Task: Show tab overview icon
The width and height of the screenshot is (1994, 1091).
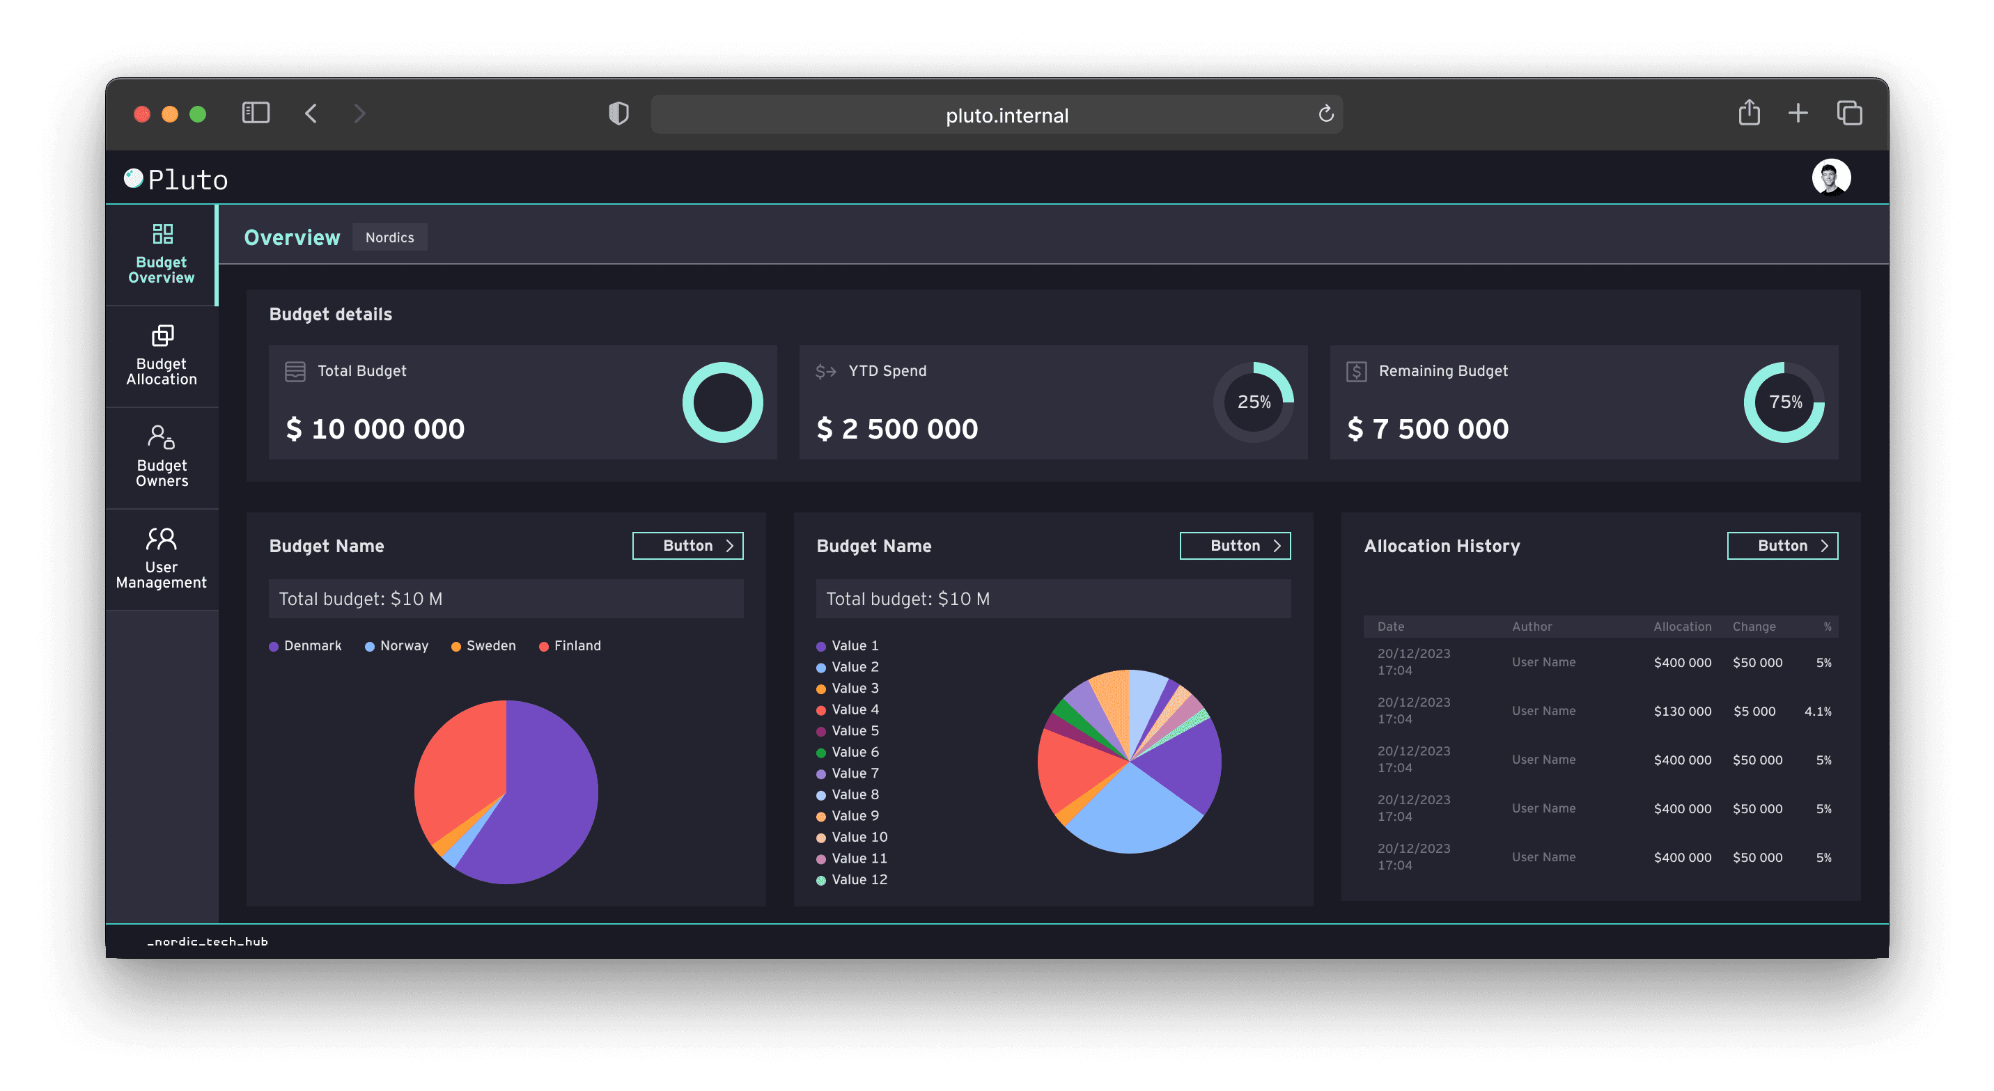Action: pyautogui.click(x=1849, y=113)
